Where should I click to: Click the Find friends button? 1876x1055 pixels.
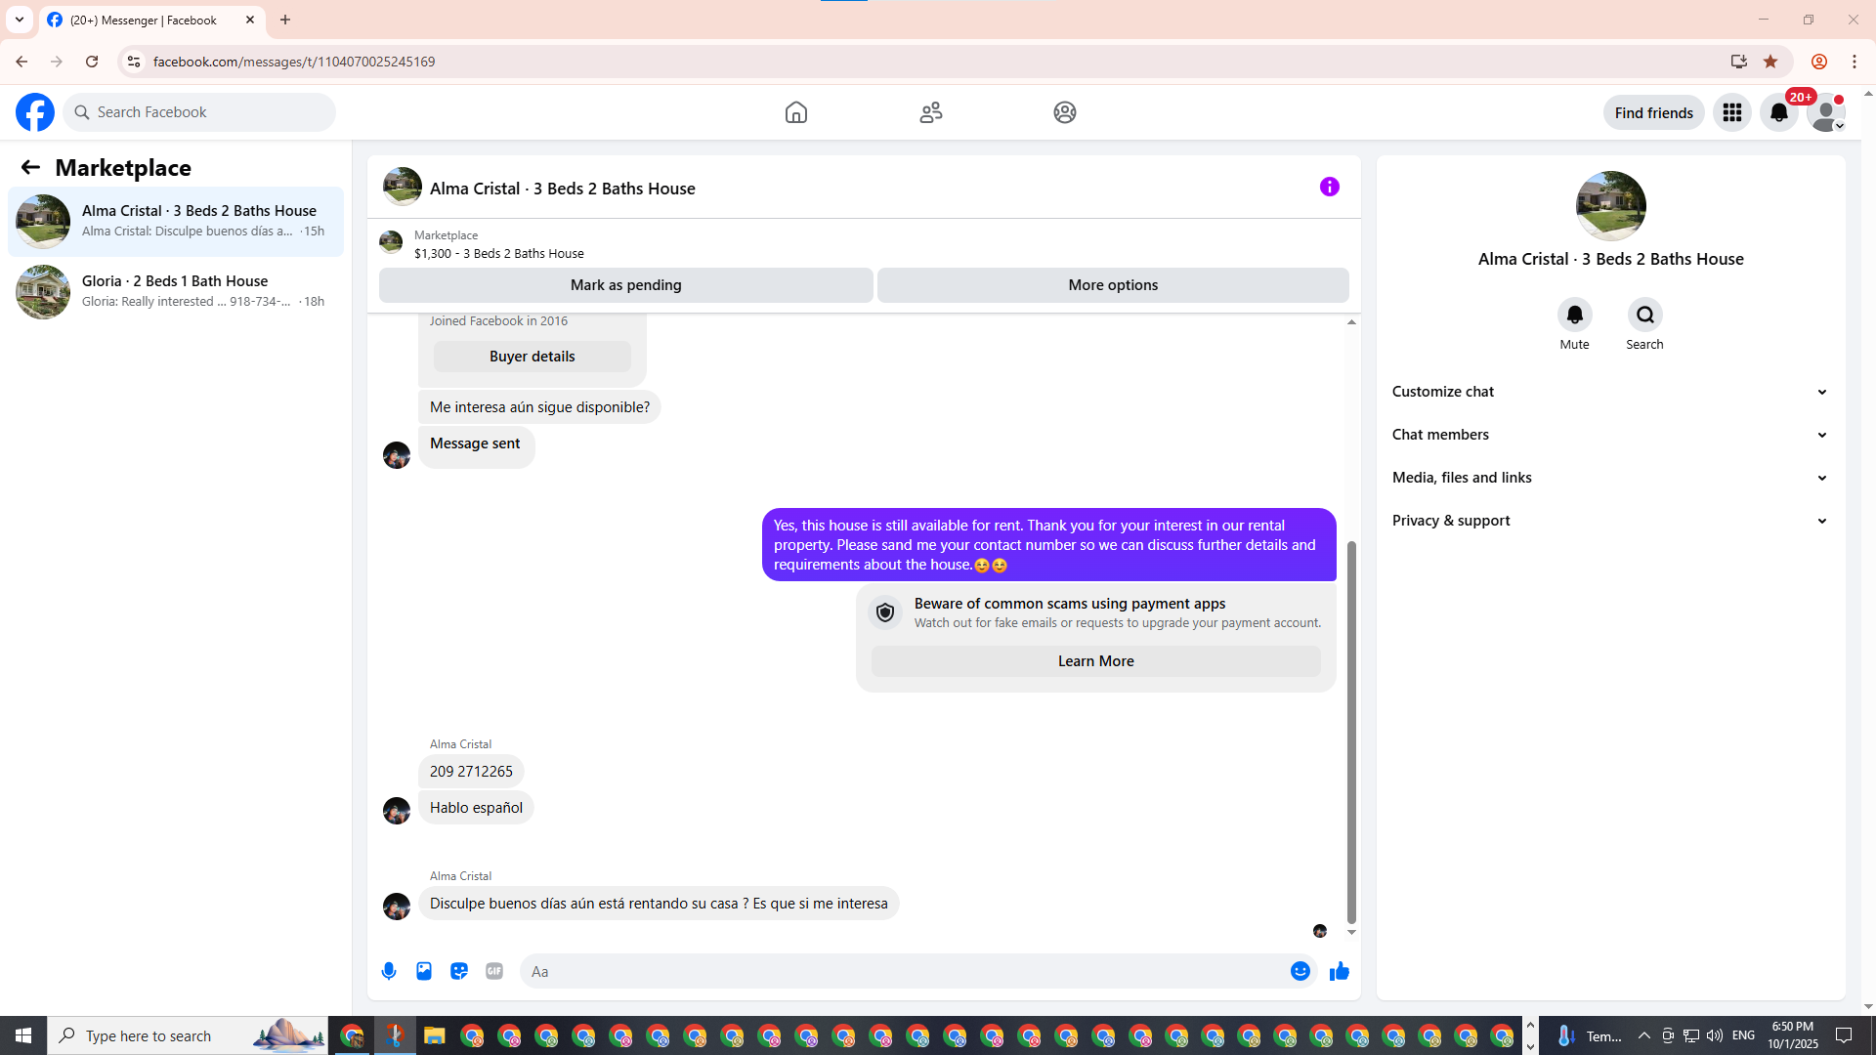tap(1653, 112)
